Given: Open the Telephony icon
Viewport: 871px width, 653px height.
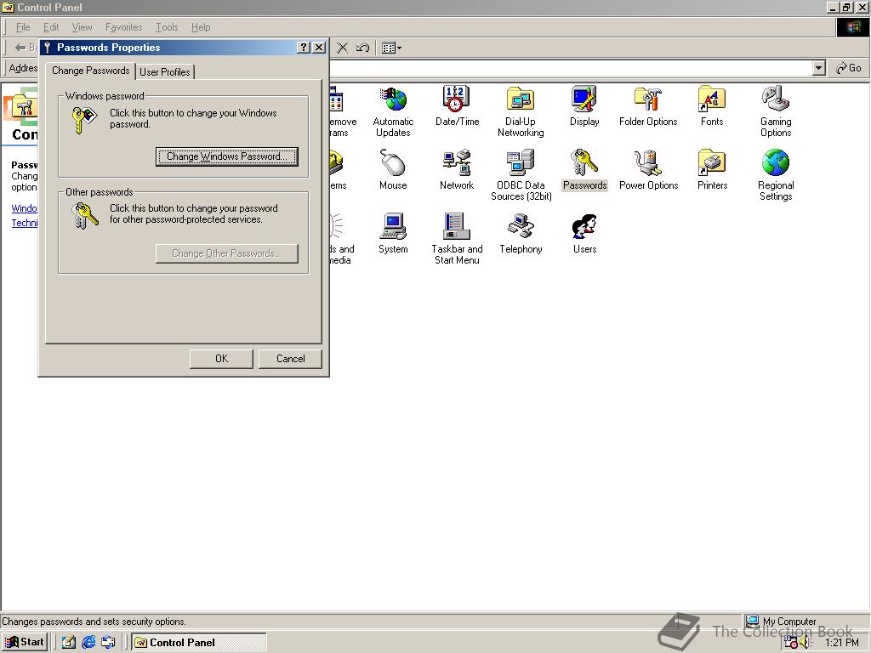Looking at the screenshot, I should (521, 234).
